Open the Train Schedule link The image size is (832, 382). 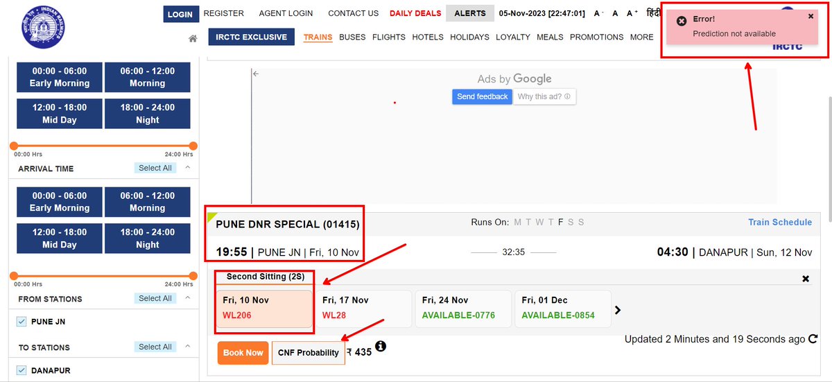(780, 223)
